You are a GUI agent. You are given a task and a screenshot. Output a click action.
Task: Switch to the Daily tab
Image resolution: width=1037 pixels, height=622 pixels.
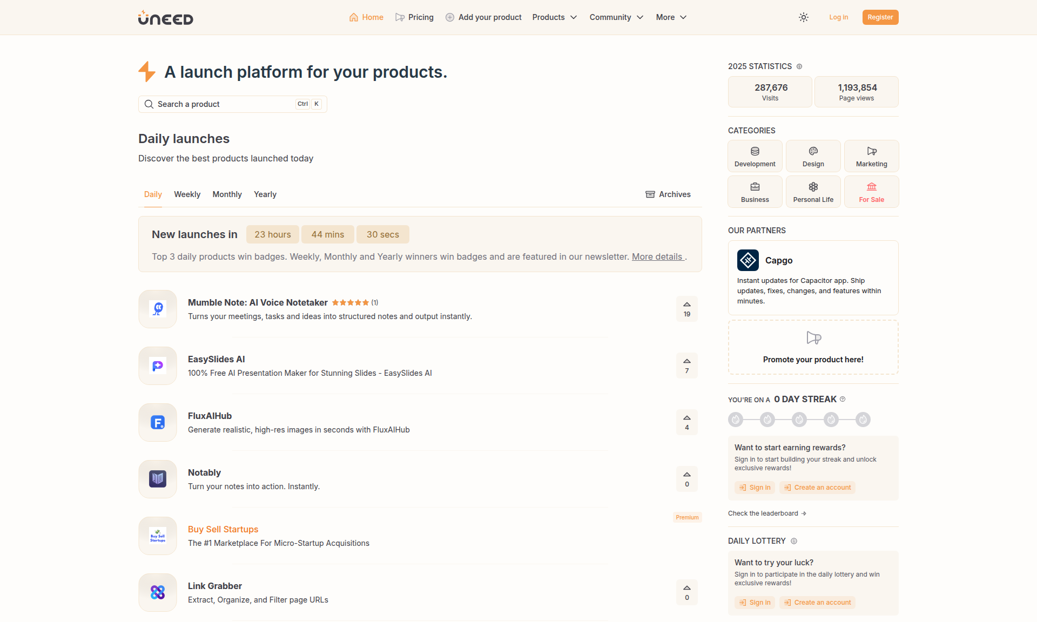(x=153, y=194)
